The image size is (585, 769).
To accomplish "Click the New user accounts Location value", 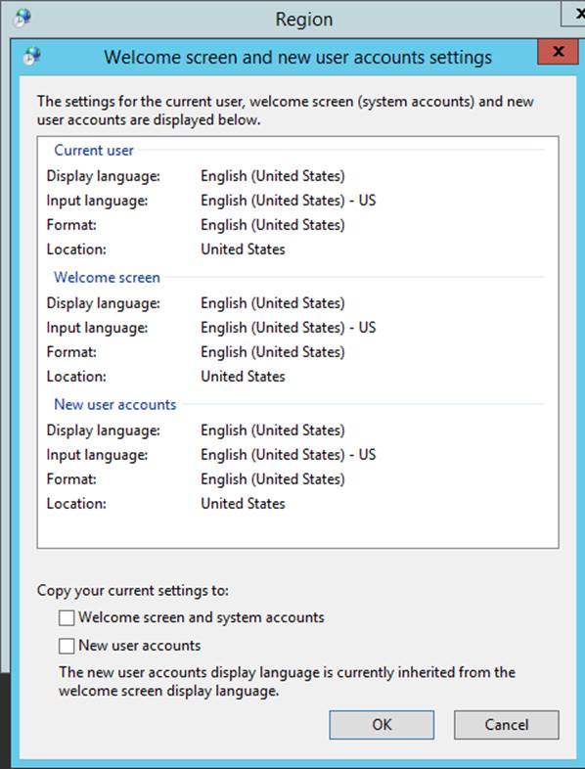I will 243,503.
